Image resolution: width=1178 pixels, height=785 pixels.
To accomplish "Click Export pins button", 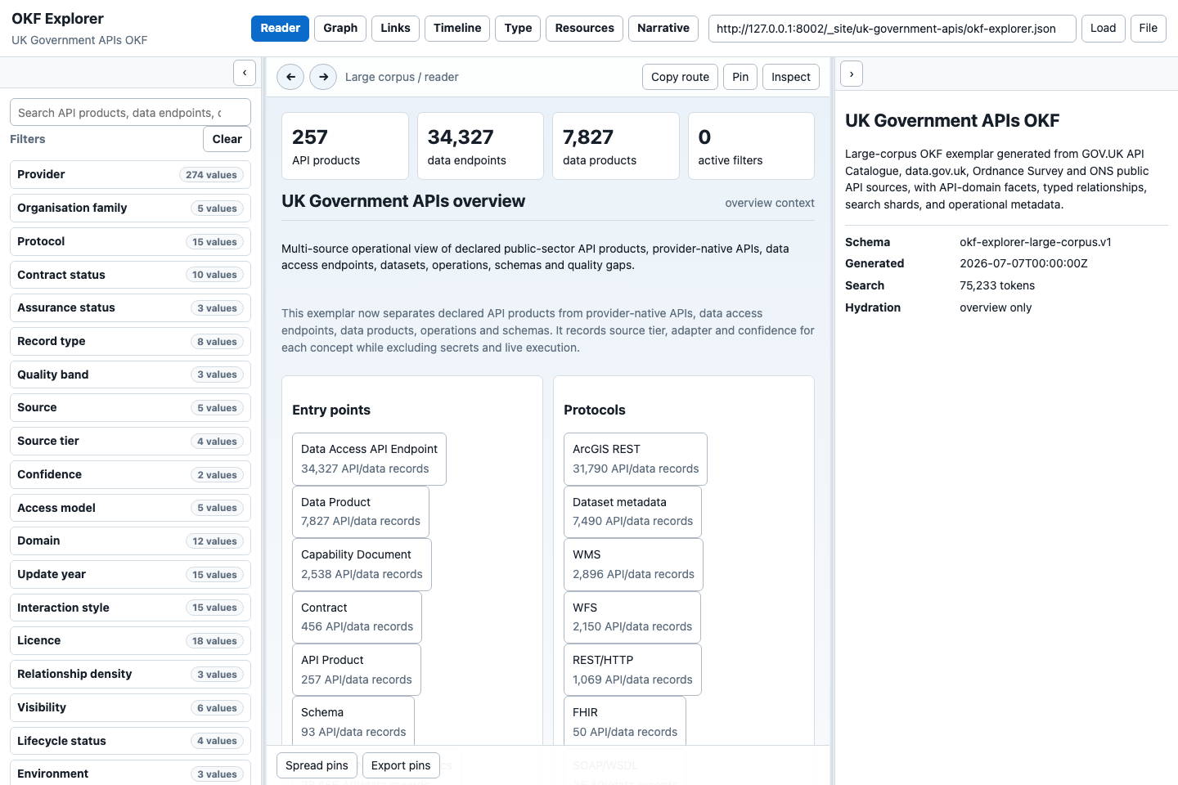I will tap(401, 765).
